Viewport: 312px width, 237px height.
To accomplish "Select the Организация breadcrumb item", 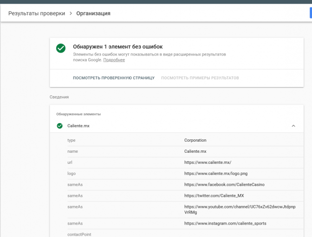I will pyautogui.click(x=93, y=13).
